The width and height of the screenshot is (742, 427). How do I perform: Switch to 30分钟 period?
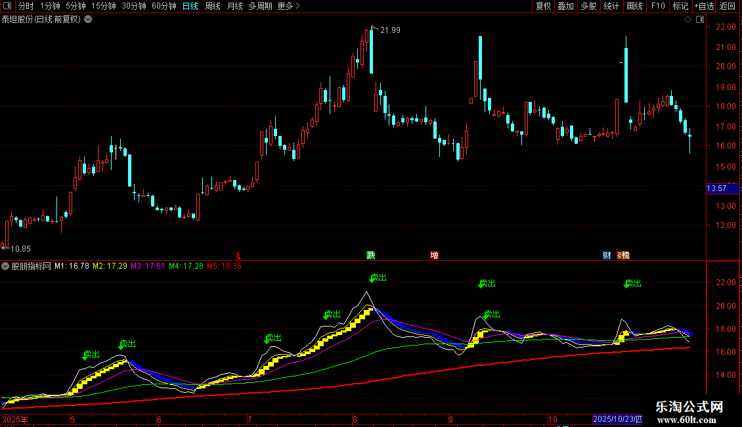(x=133, y=6)
